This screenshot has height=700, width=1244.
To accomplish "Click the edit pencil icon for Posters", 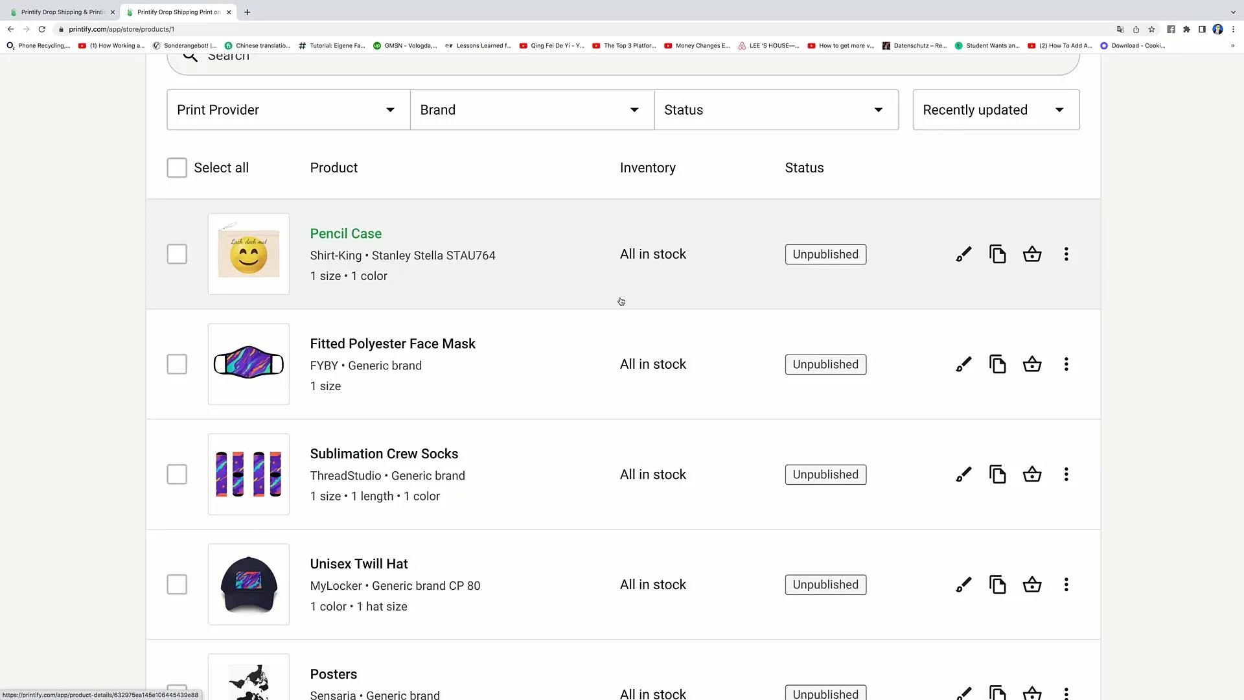I will point(963,693).
